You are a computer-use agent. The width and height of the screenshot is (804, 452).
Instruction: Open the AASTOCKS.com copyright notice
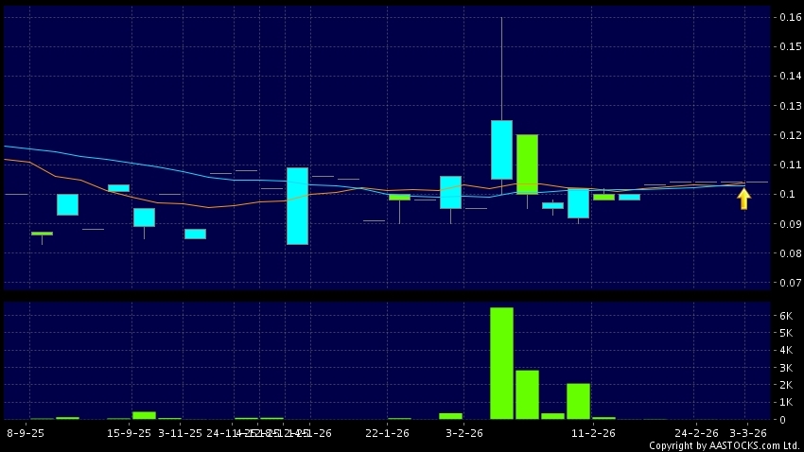[724, 445]
